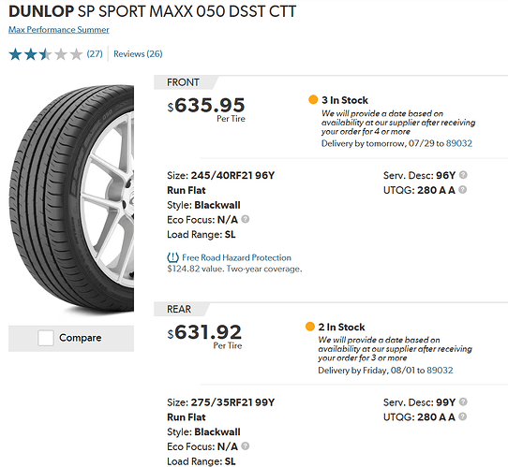This screenshot has height=467, width=508.
Task: Select the REAR tire section label
Action: [179, 309]
